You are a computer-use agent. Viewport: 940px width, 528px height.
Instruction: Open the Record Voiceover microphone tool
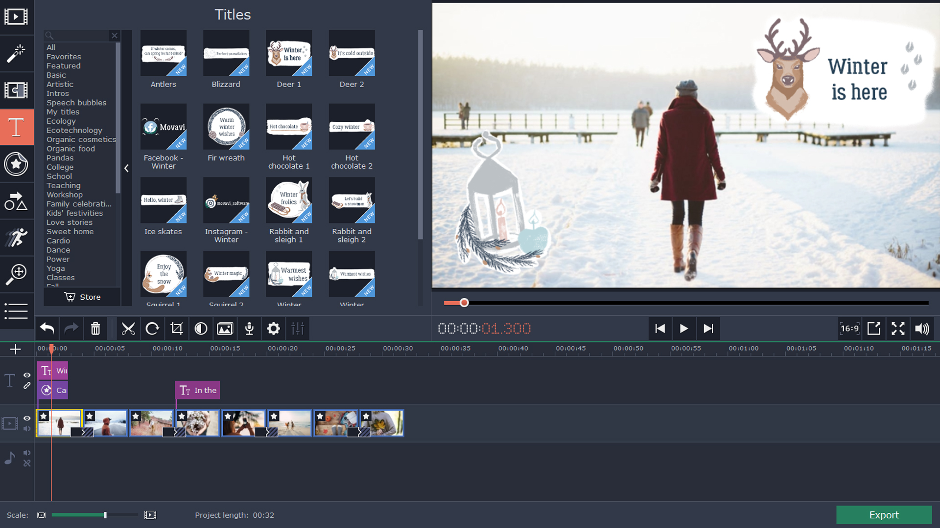click(249, 329)
